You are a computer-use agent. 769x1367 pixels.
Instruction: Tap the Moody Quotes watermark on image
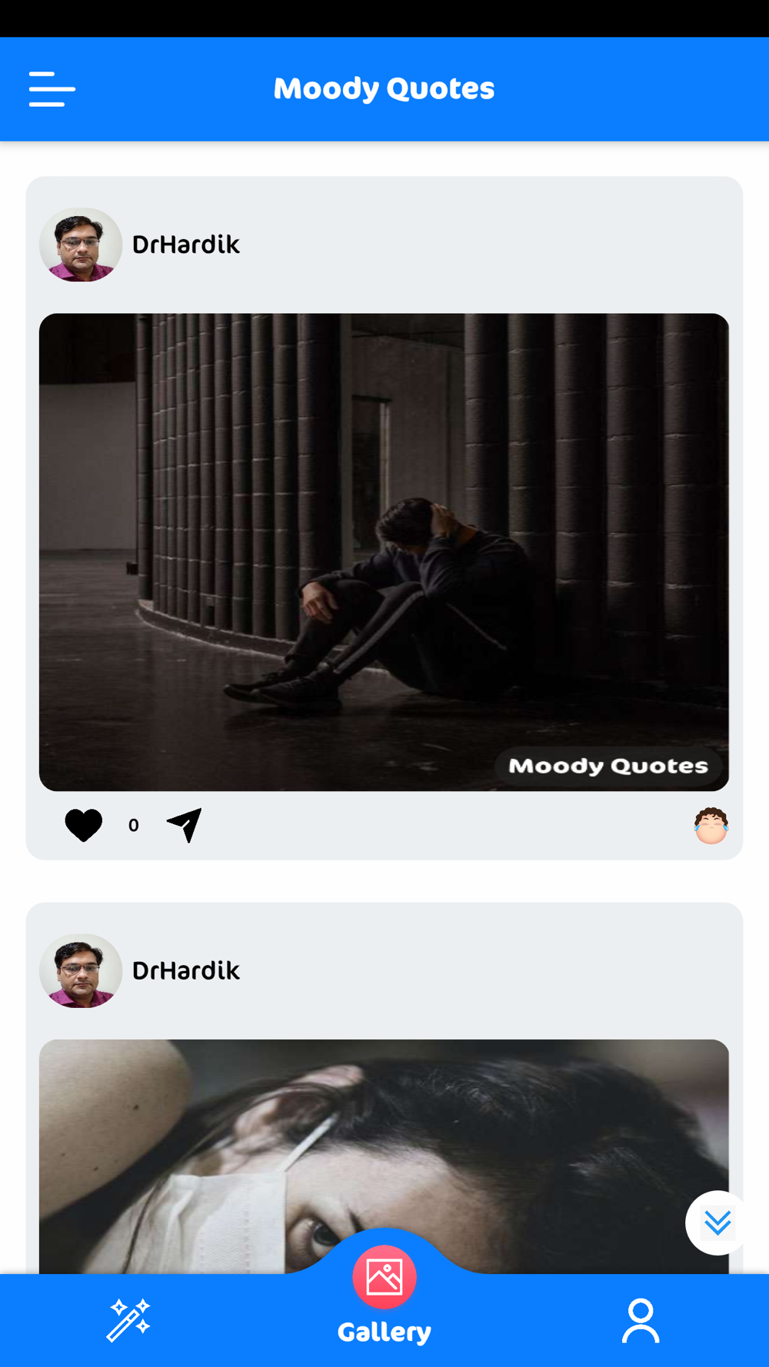[608, 766]
